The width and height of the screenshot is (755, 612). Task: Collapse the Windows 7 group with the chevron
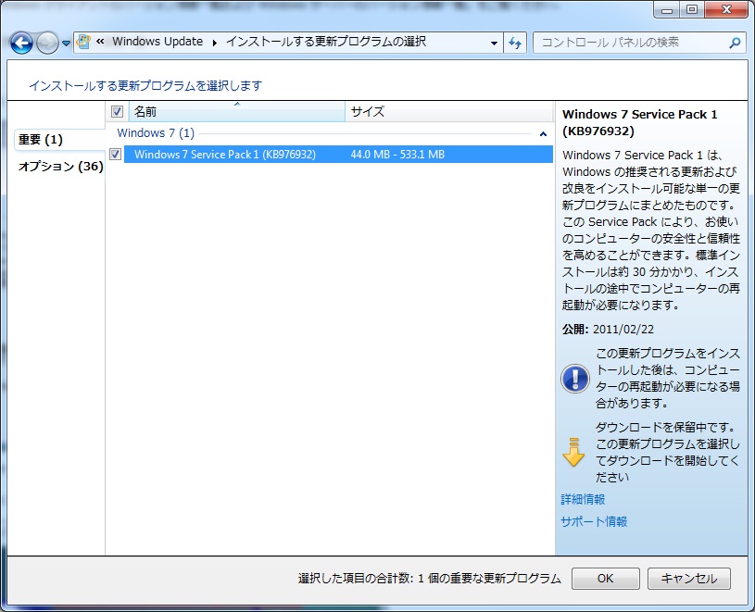point(543,133)
